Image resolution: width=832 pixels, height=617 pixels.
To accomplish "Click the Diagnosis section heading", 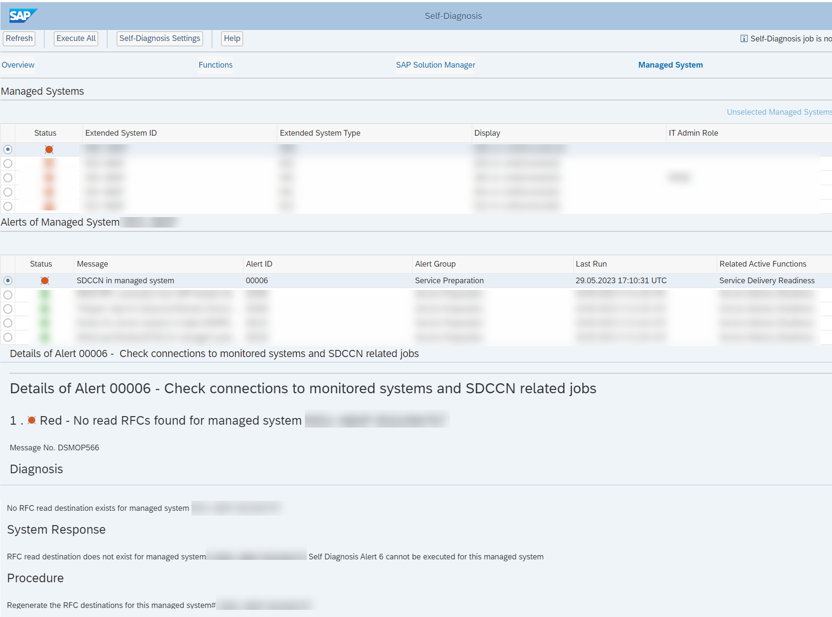I will (36, 469).
